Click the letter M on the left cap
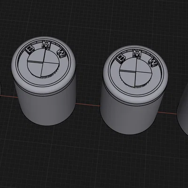 point(47,45)
